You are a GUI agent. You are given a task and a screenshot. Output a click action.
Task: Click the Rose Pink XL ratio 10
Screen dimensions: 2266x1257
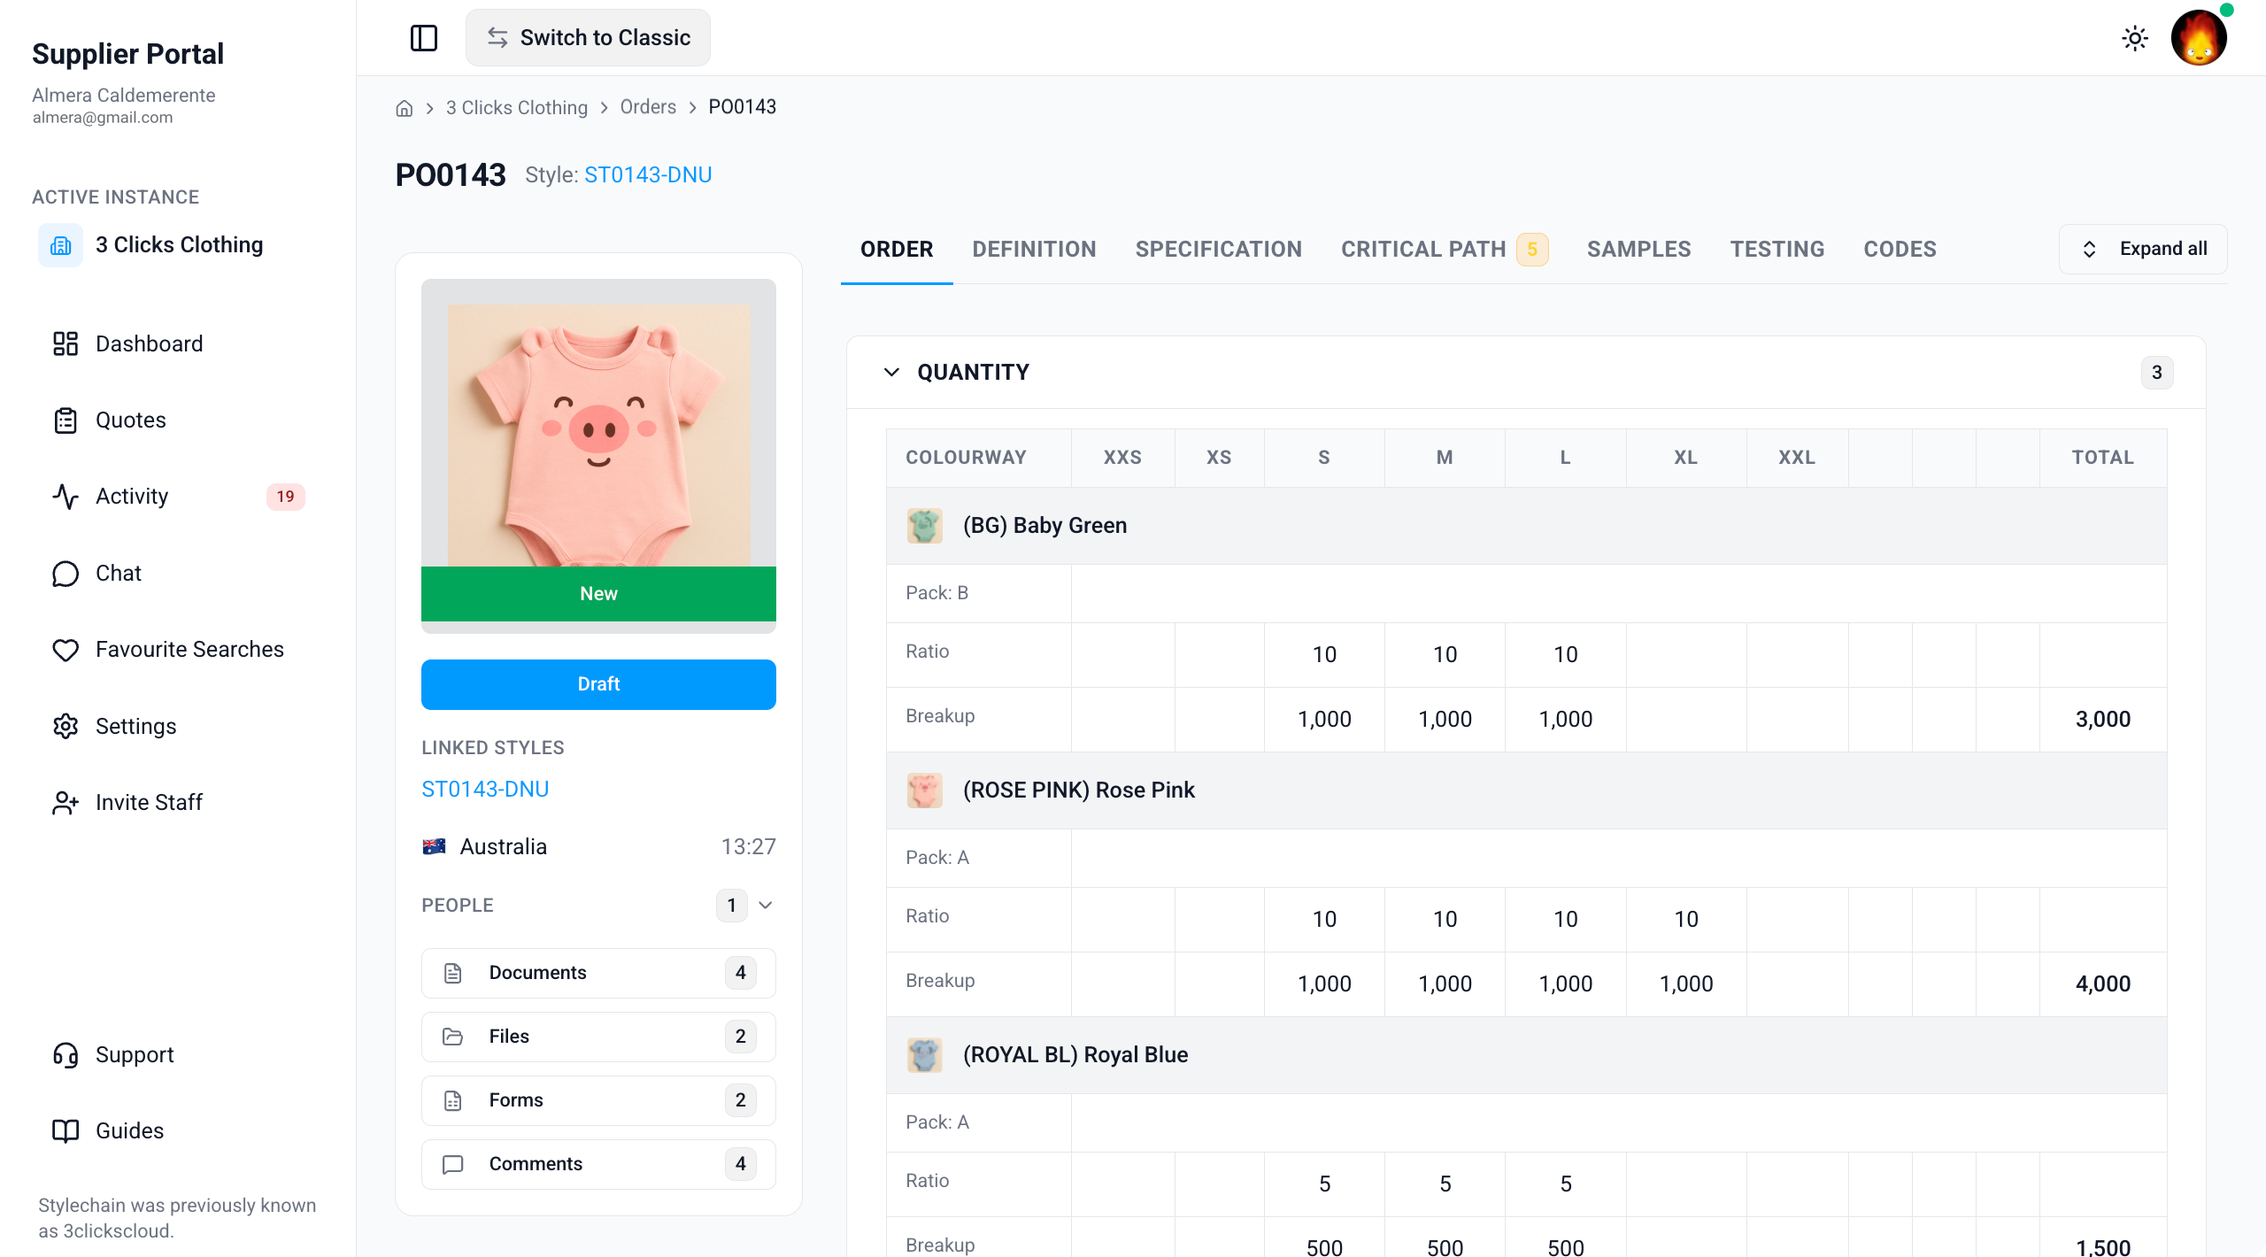1685,920
